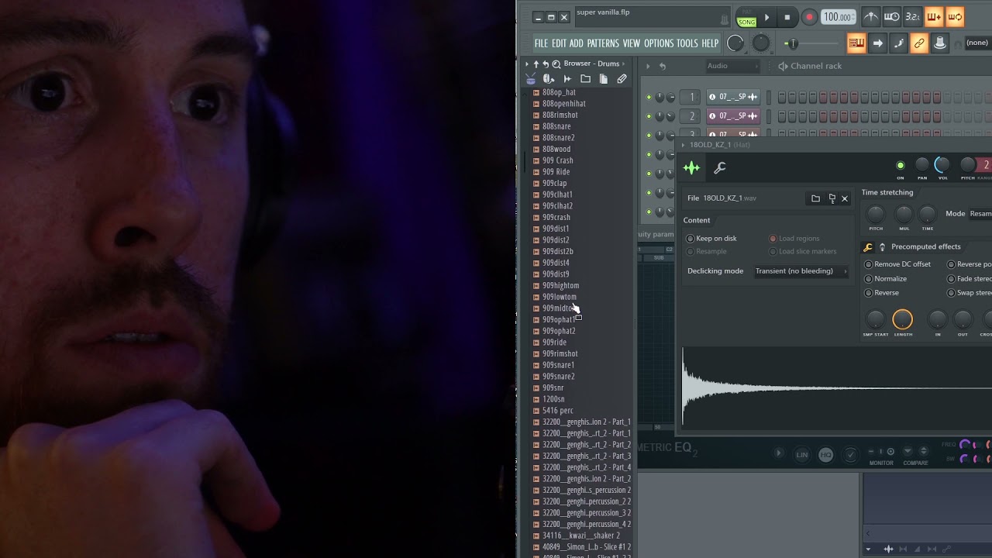Enable HQ mode in Parametric EQ 2
Screen dimensions: 992x558
[x=826, y=455]
